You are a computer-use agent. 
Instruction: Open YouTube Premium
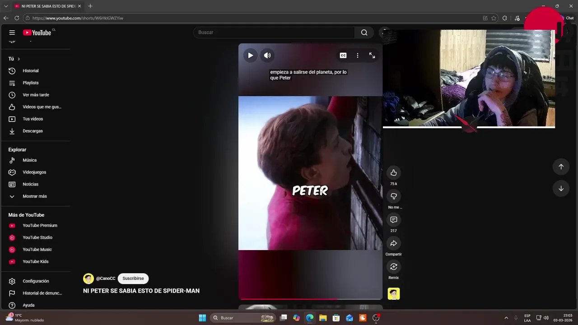pos(36,226)
